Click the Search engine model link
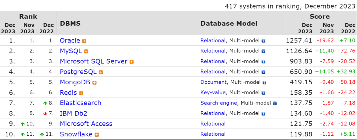 [x=218, y=103]
